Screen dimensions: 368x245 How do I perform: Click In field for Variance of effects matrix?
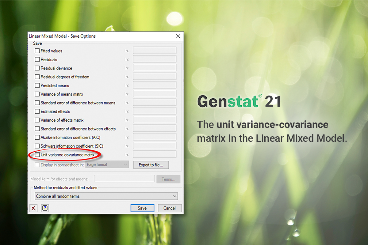155,120
